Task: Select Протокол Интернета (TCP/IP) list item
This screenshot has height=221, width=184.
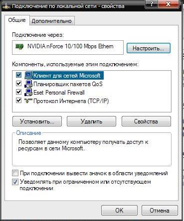Action: 71,101
